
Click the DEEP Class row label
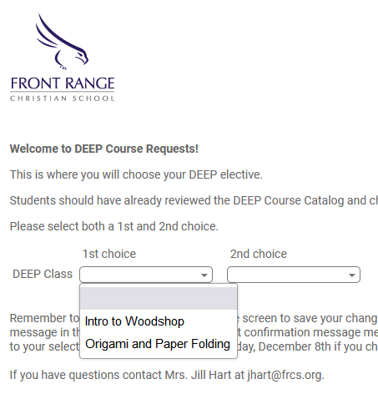pyautogui.click(x=43, y=274)
